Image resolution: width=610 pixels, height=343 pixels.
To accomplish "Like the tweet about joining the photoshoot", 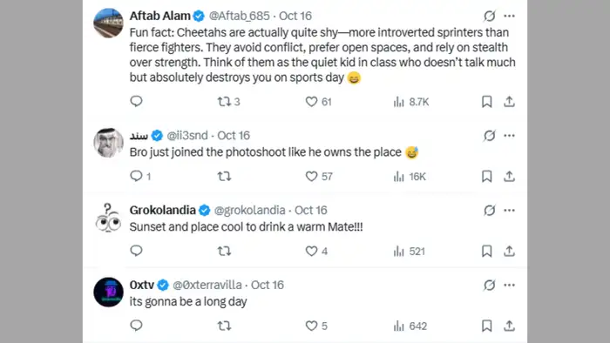I will tap(319, 177).
